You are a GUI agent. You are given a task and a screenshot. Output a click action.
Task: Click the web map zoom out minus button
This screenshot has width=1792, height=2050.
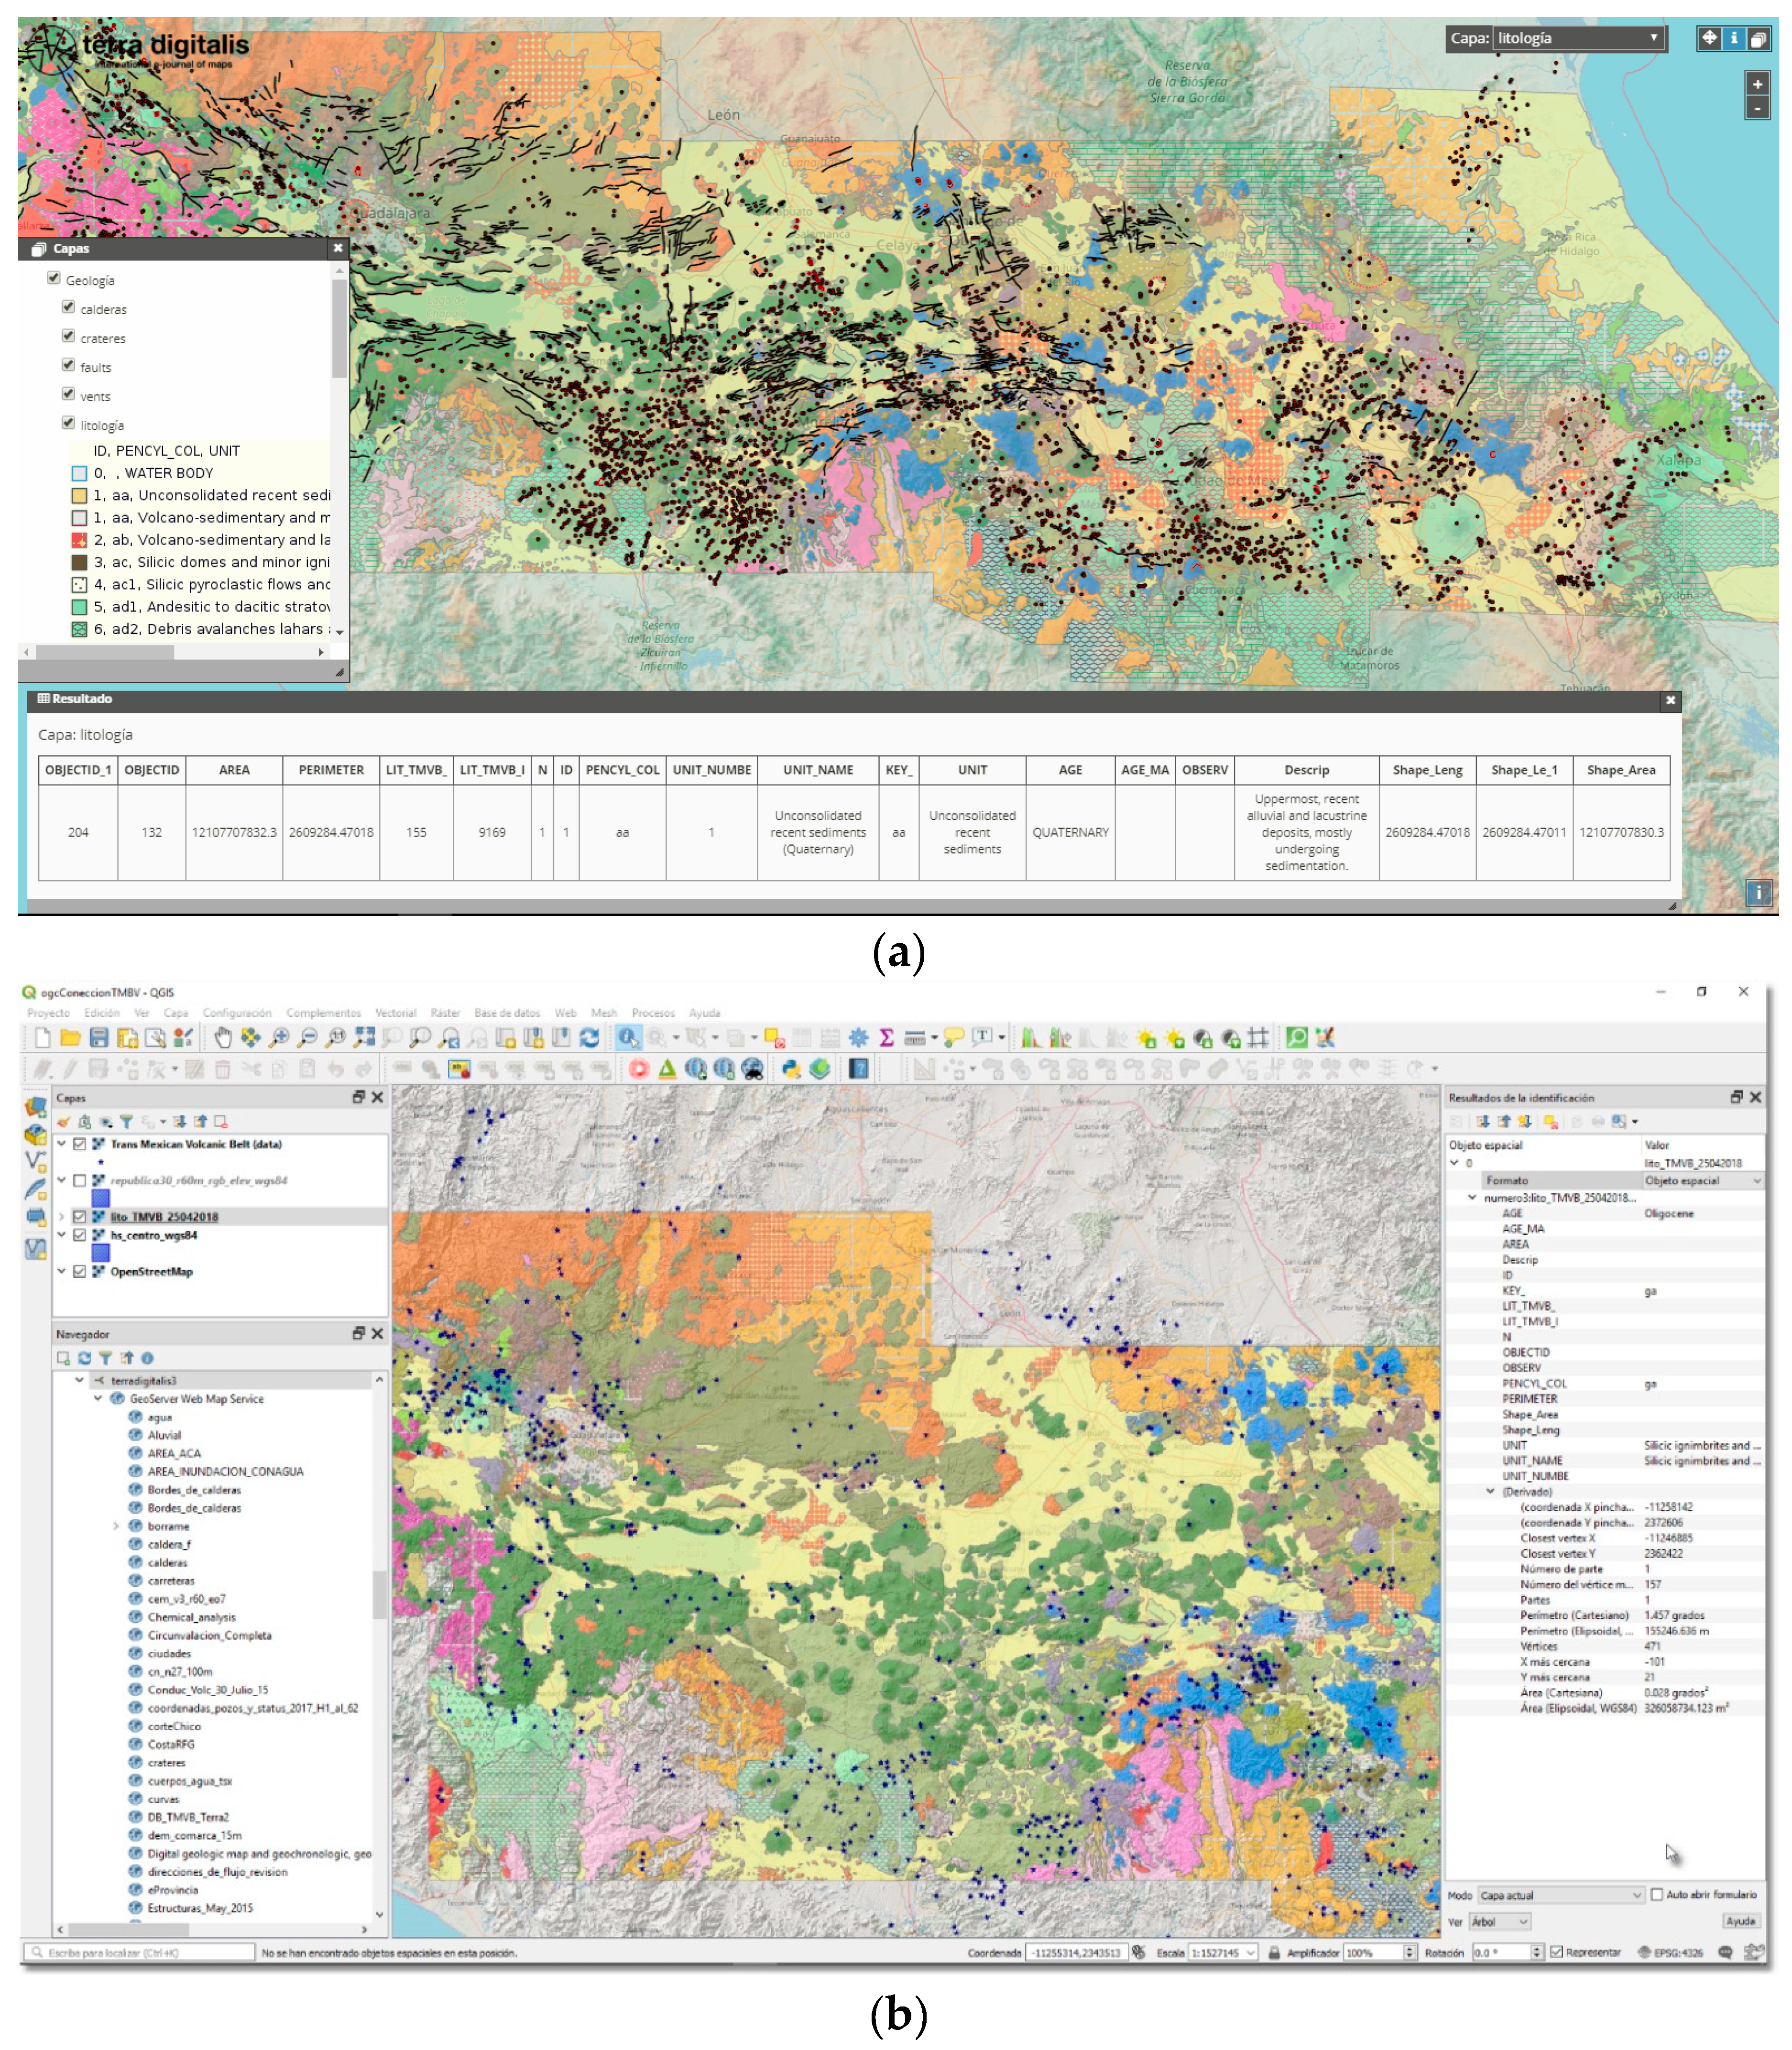pyautogui.click(x=1757, y=108)
